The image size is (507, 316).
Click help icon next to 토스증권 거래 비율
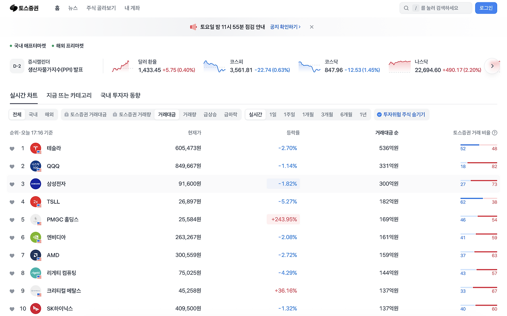(x=495, y=133)
